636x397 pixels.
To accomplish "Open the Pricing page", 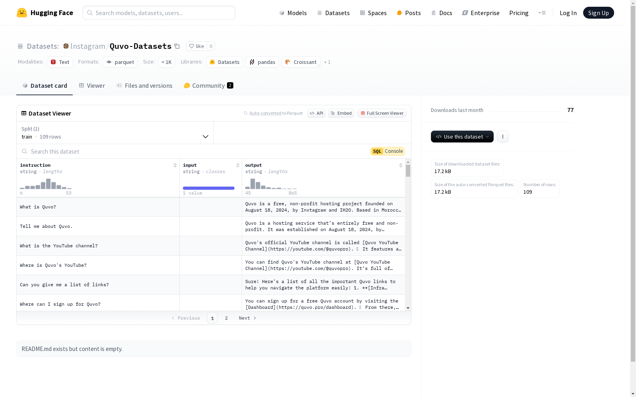I will coord(519,13).
